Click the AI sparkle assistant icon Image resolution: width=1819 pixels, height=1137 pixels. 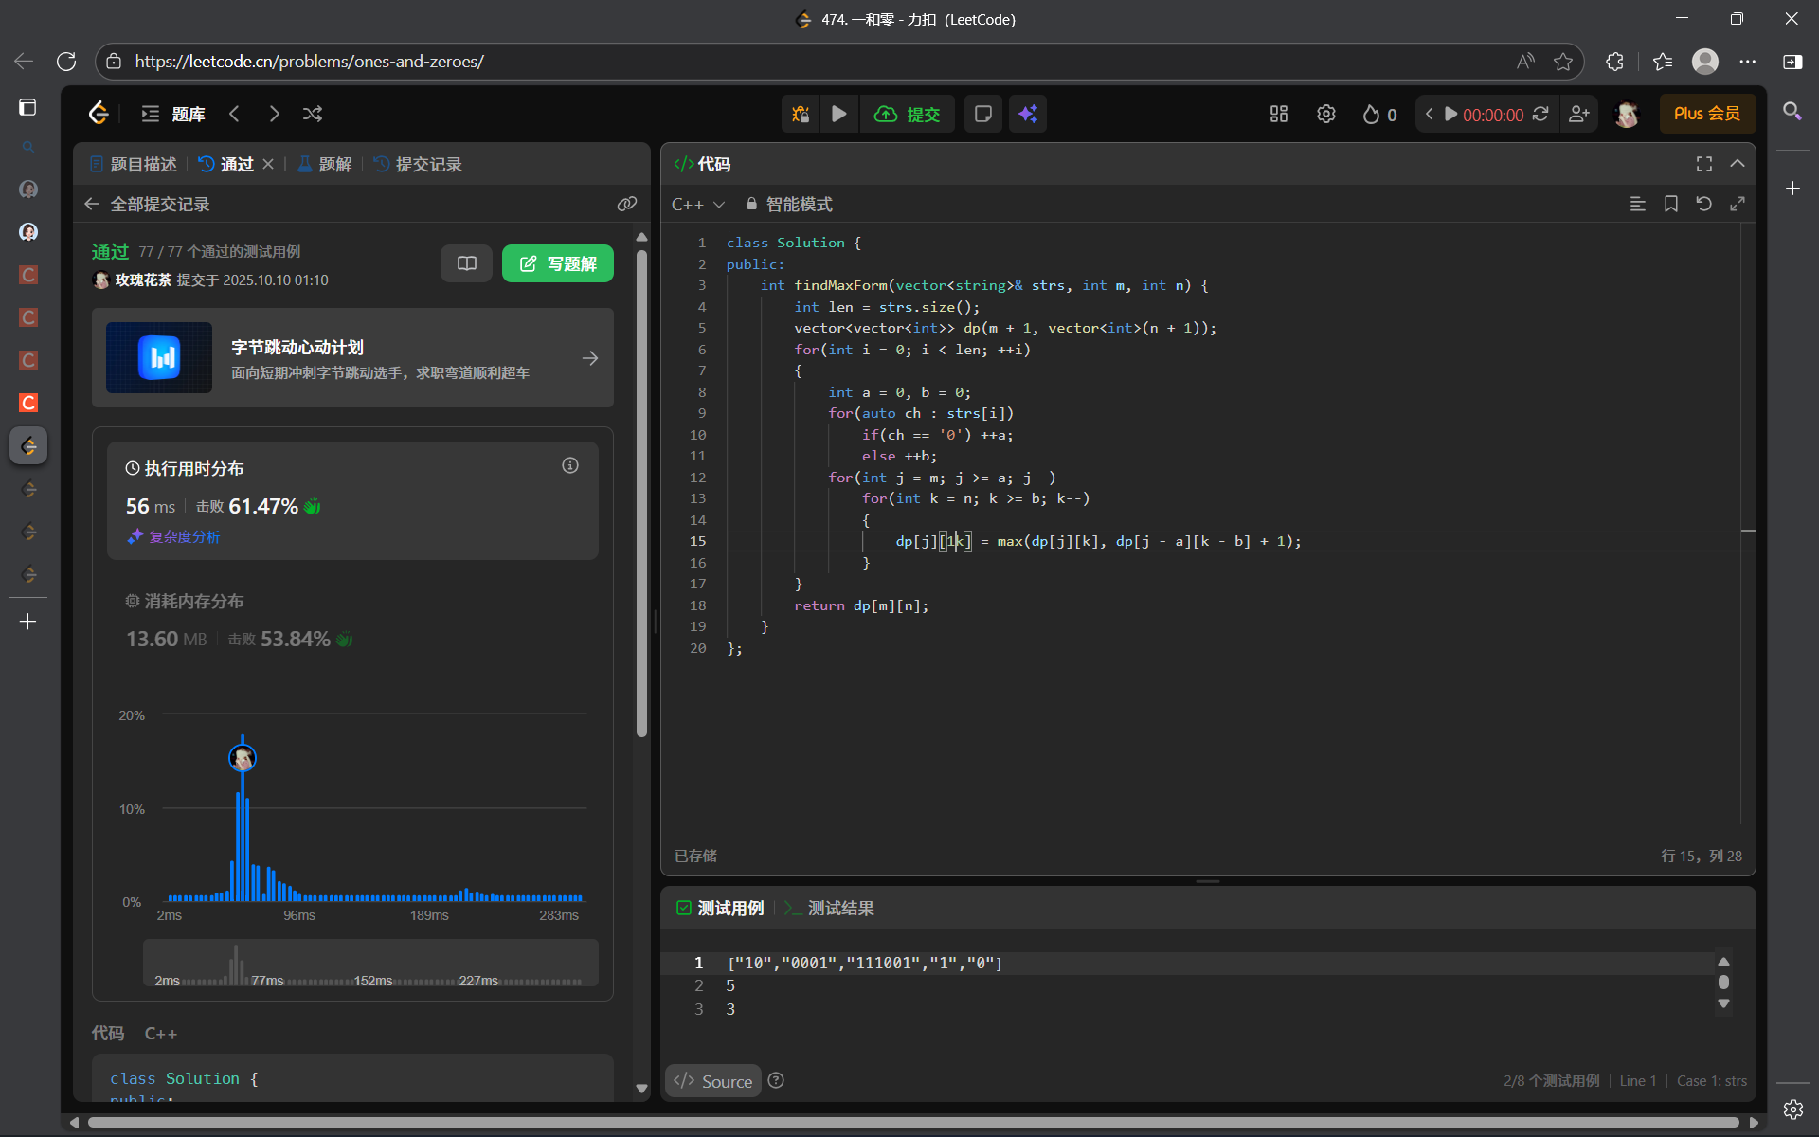[x=1028, y=114]
